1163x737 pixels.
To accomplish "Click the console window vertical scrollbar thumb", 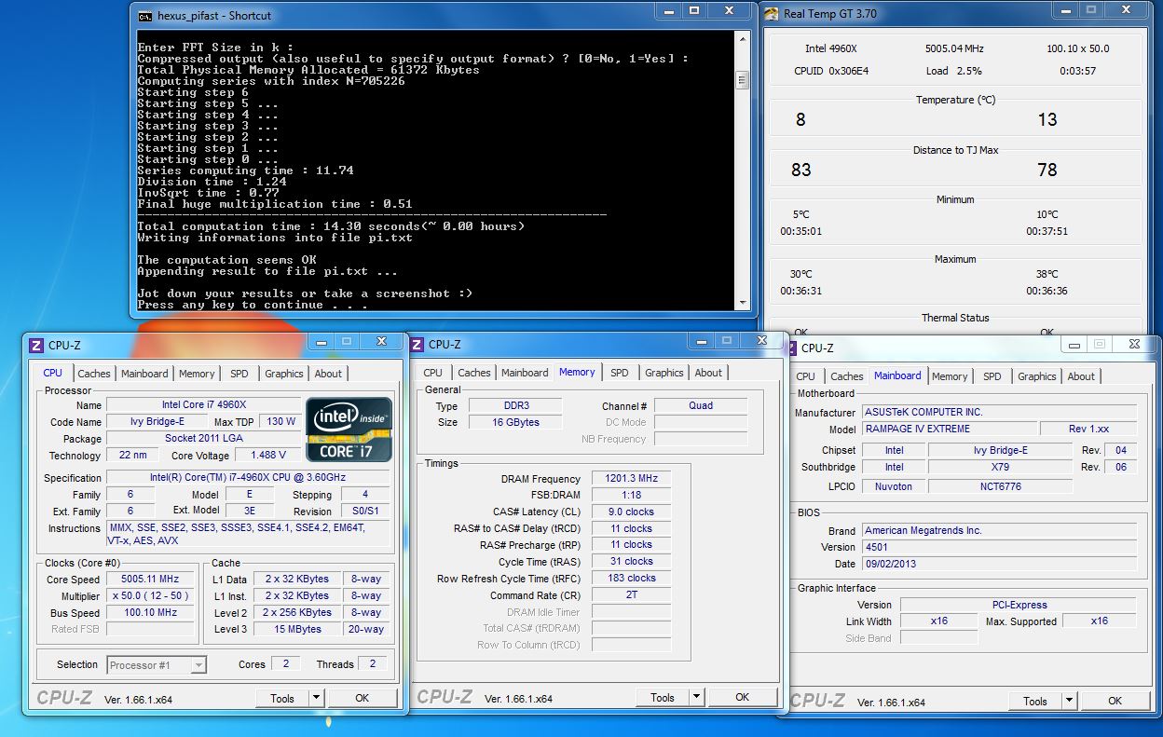I will (742, 79).
